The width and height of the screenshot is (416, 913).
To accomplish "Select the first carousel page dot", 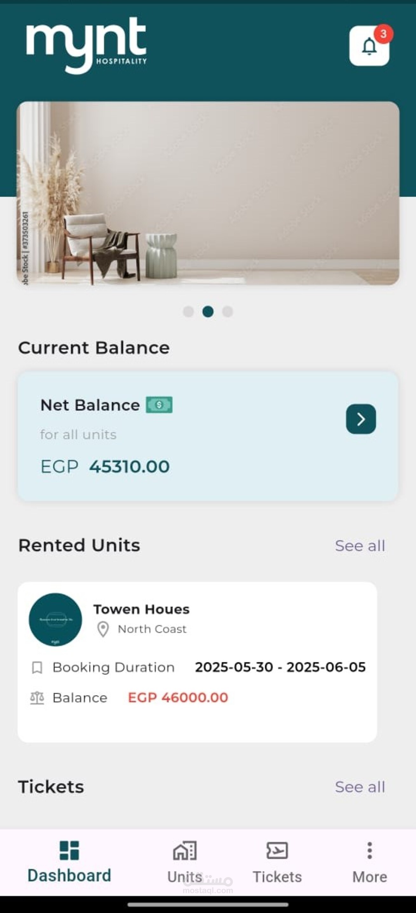I will pos(188,312).
